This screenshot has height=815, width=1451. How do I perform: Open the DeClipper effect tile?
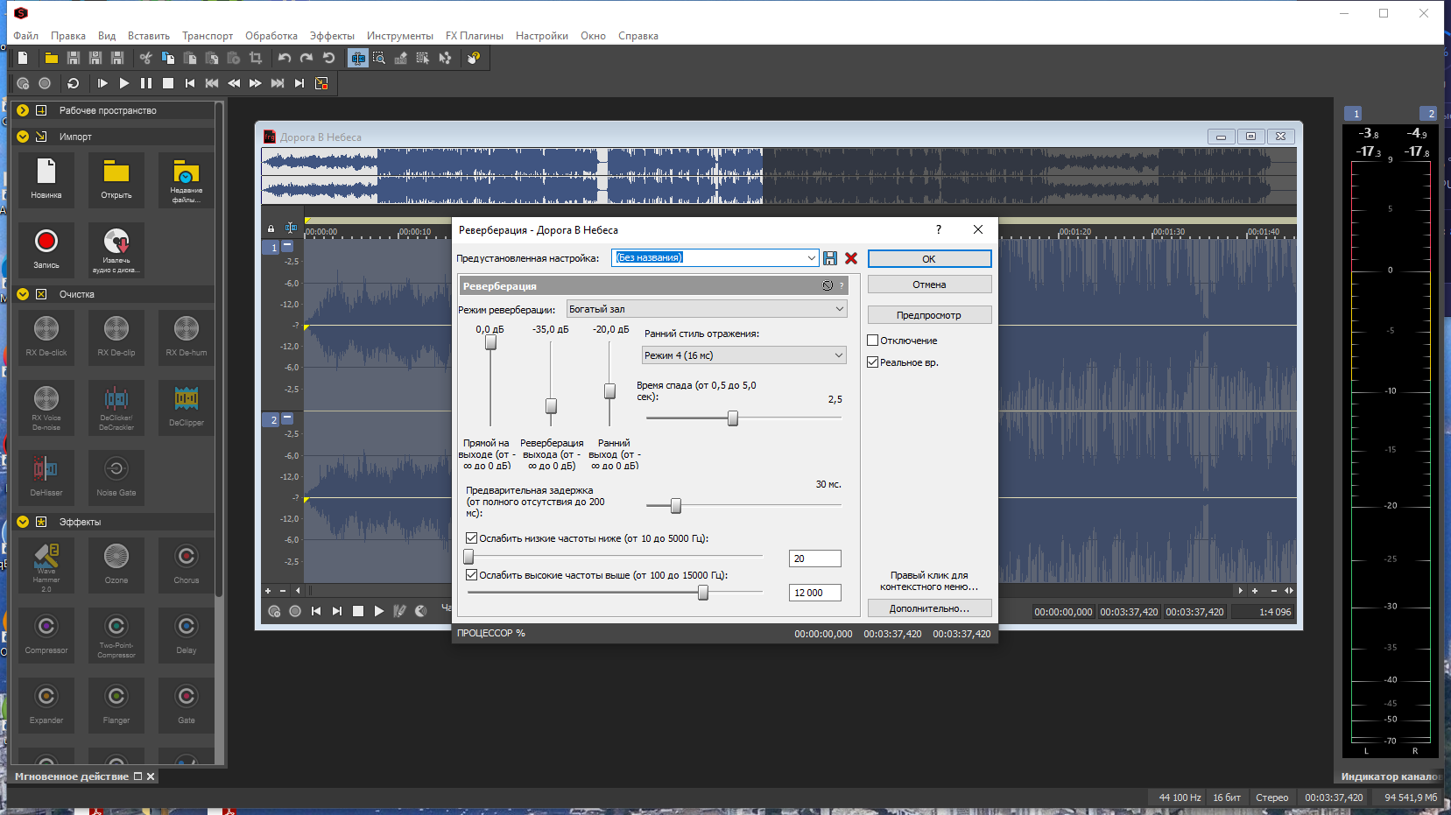point(187,406)
